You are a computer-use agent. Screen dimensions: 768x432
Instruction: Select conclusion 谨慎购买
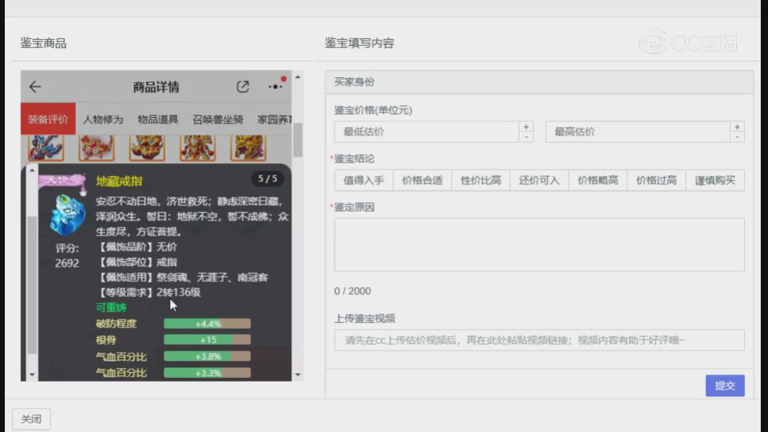pos(715,181)
